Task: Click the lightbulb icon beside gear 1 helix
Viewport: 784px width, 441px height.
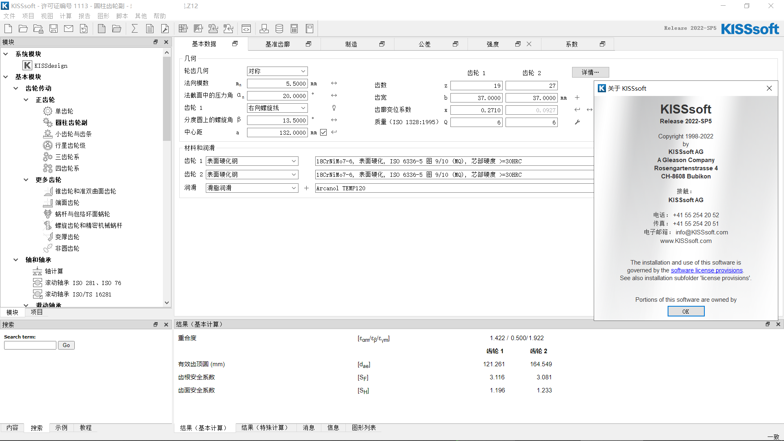Action: click(x=334, y=108)
